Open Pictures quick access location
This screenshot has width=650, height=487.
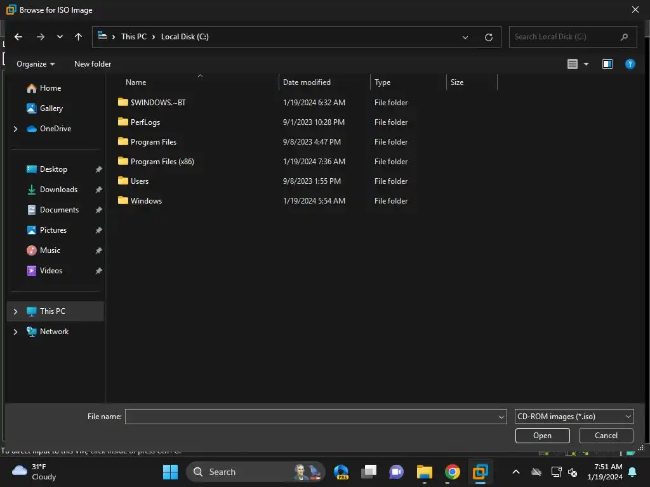[x=53, y=230]
